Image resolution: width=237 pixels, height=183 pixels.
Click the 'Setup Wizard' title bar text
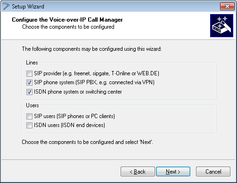tap(28, 7)
